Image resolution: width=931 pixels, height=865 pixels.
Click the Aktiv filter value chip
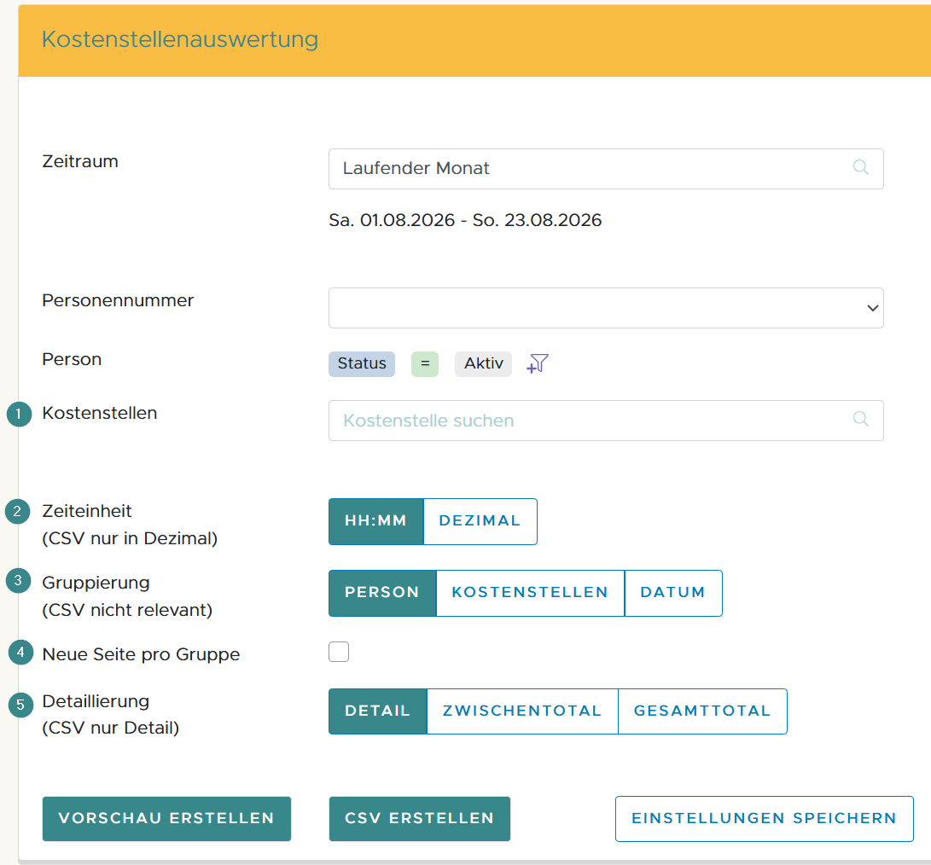click(483, 364)
